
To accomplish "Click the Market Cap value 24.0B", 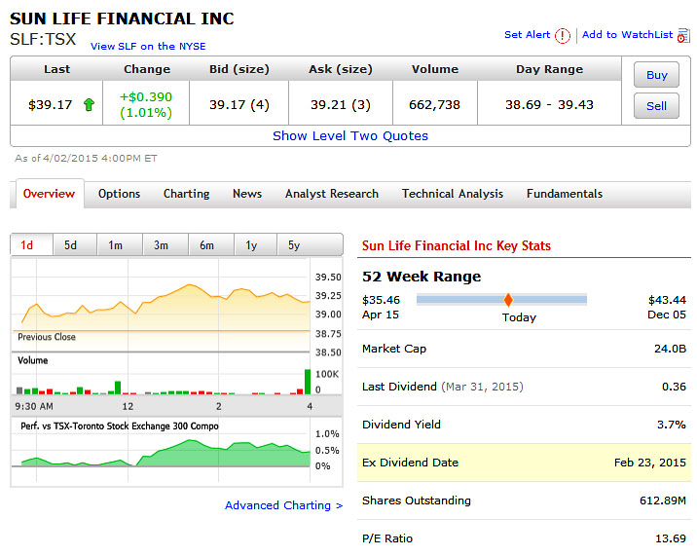I will tap(670, 349).
